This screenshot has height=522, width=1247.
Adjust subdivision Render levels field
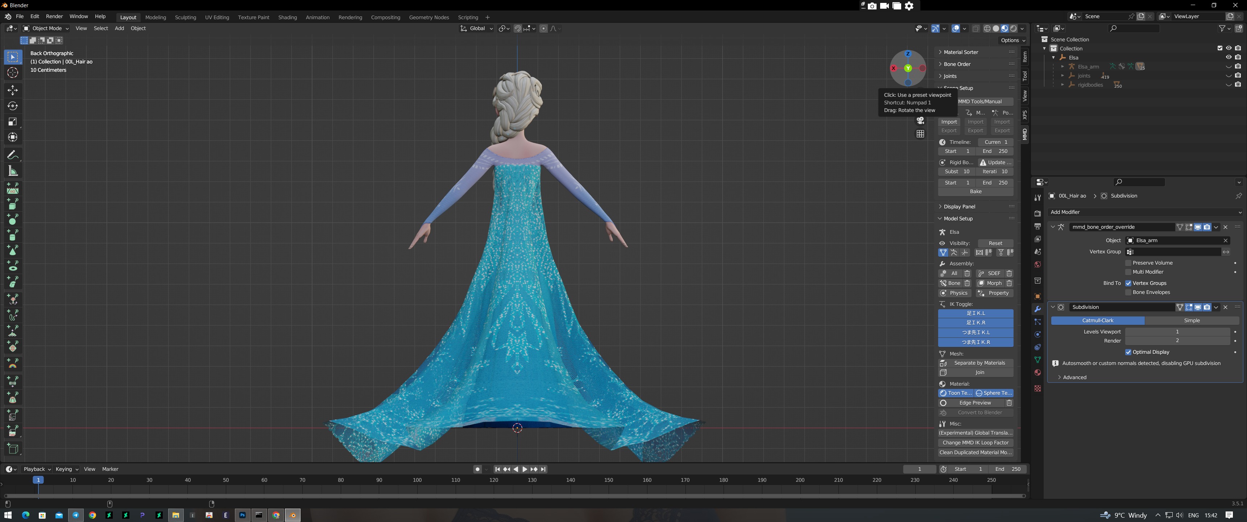coord(1177,341)
